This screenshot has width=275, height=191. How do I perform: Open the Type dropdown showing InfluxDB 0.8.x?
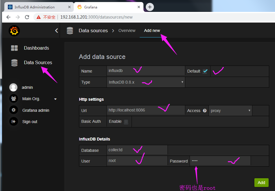[x=146, y=82]
